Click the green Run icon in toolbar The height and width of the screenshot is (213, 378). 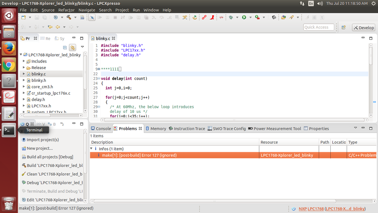[x=244, y=17]
